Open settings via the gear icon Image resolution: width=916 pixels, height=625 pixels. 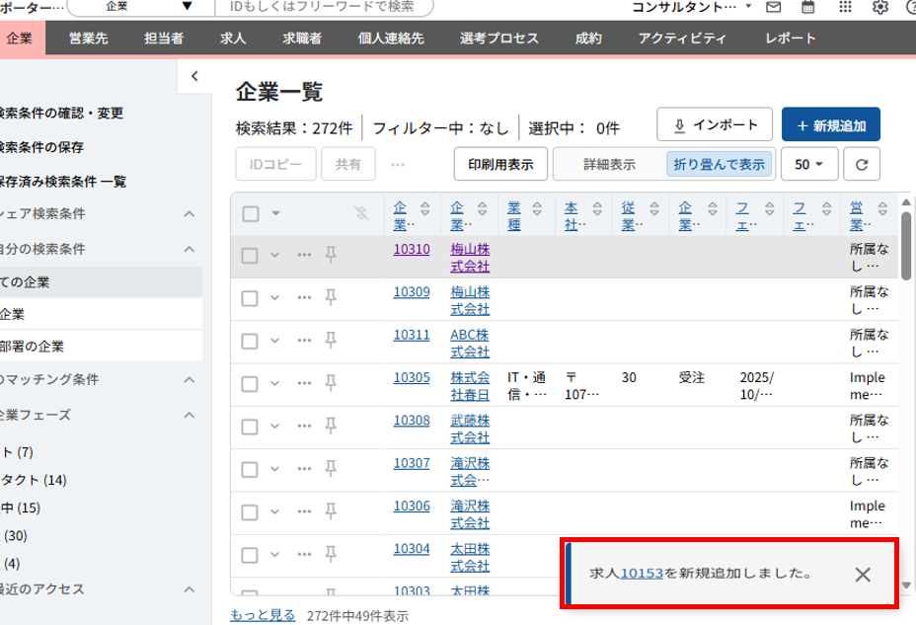pos(879,8)
